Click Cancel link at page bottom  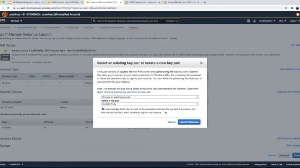[272, 155]
